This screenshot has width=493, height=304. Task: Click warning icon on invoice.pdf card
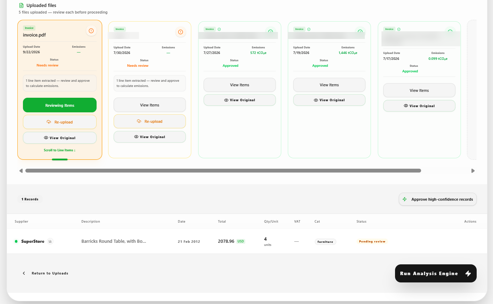(91, 31)
